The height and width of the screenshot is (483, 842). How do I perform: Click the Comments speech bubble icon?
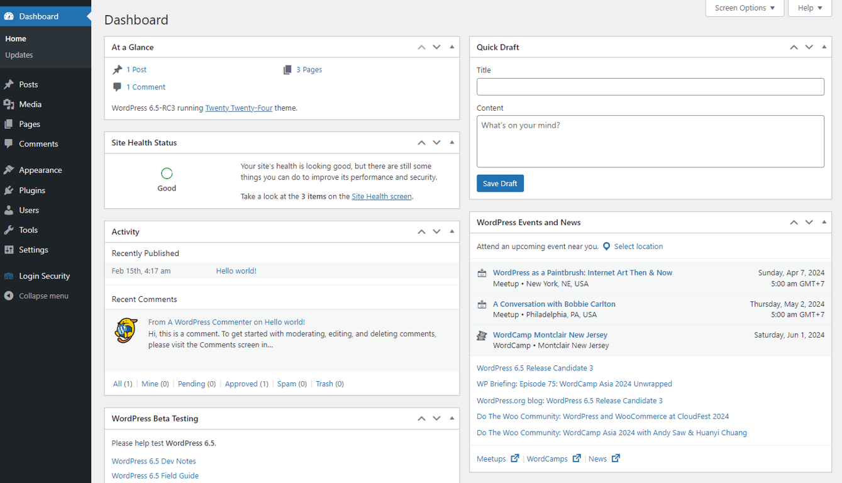click(x=11, y=144)
